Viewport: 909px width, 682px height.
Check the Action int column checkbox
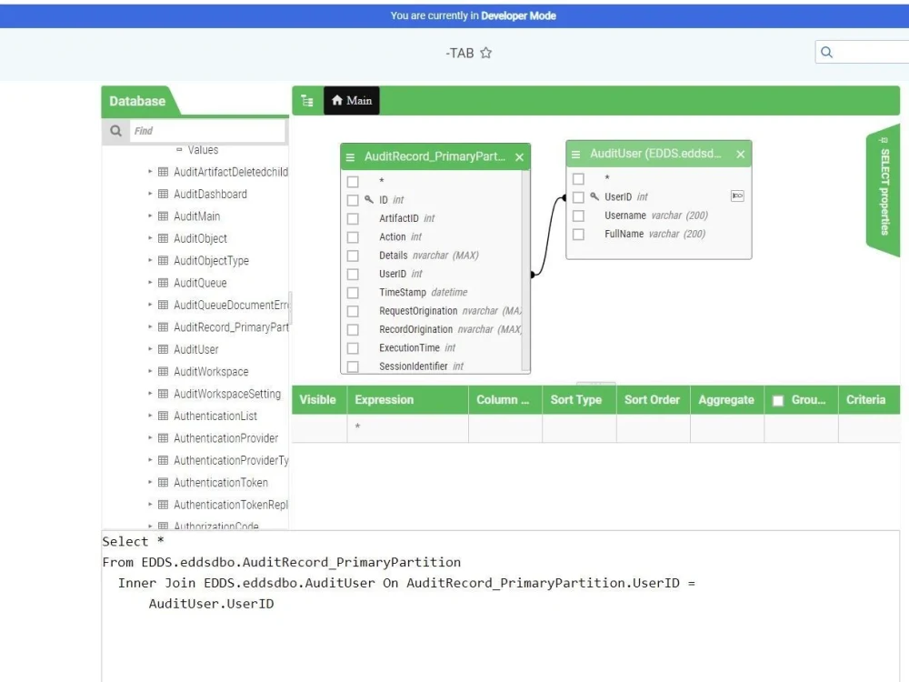point(353,237)
